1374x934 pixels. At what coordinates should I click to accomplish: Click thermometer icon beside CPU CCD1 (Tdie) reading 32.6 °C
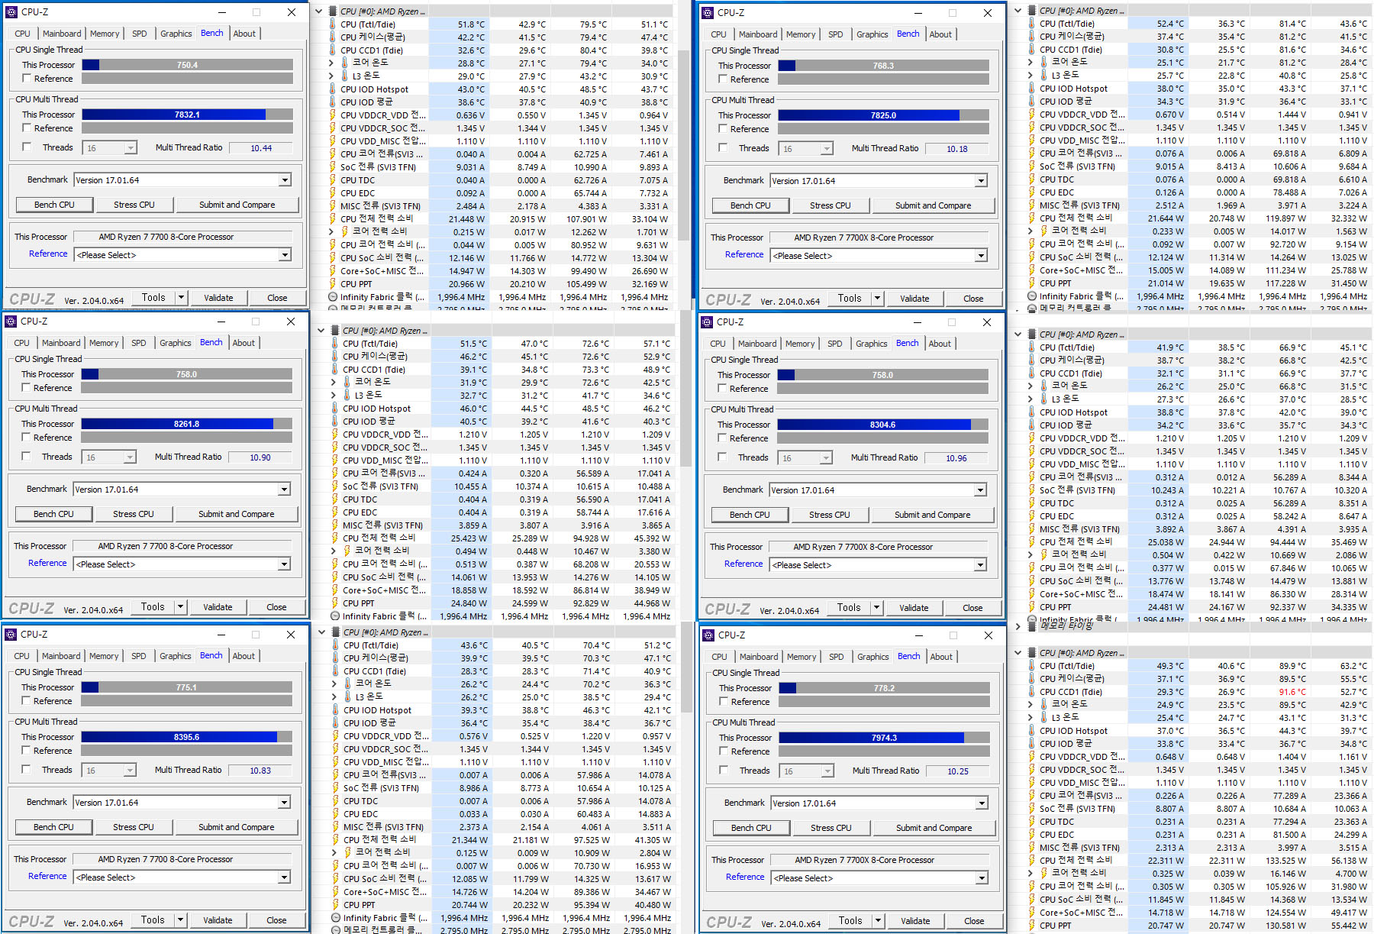click(333, 50)
